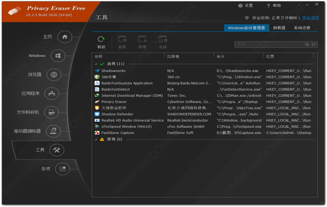Viewport: 327px width, 207px height.
Task: Open the browser section globe icon
Action: pos(54,75)
